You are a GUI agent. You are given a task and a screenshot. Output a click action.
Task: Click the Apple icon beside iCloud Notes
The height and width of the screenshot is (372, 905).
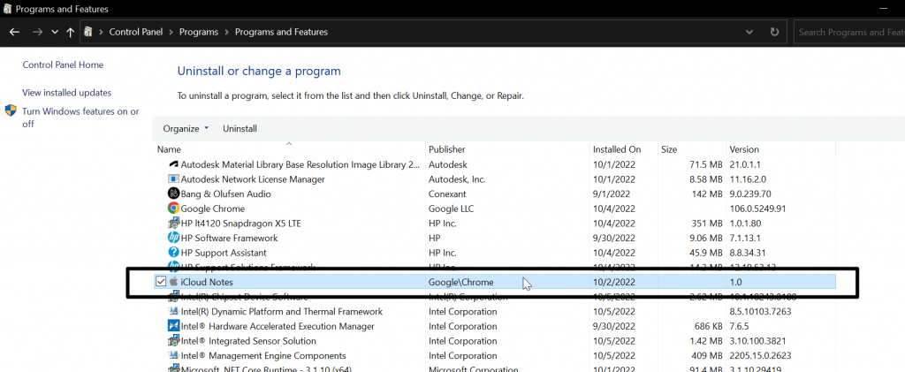click(173, 282)
